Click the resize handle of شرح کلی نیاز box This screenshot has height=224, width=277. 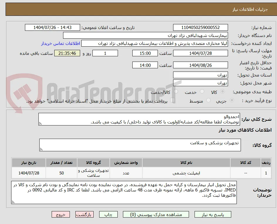tap(40, 123)
